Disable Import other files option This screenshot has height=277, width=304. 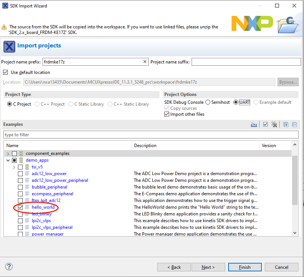[x=167, y=114]
